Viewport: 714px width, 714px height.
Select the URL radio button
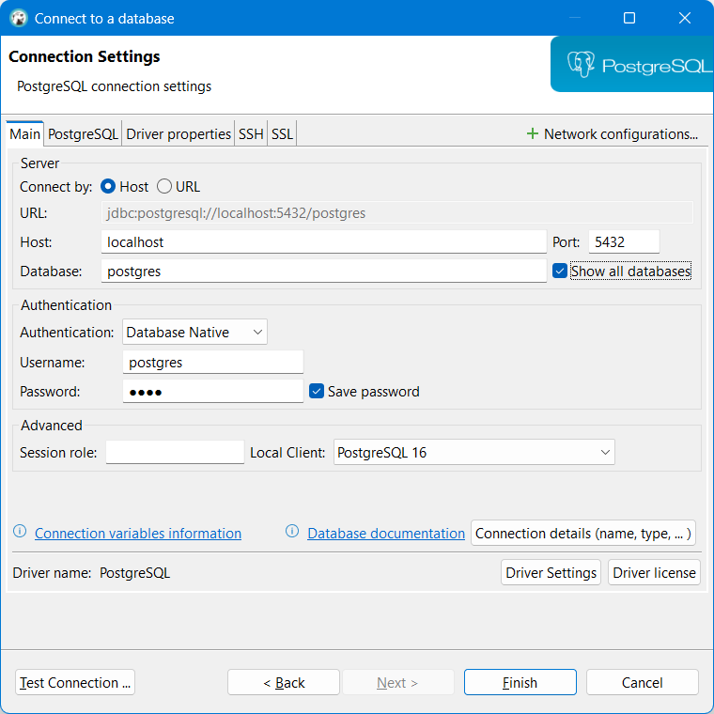163,186
